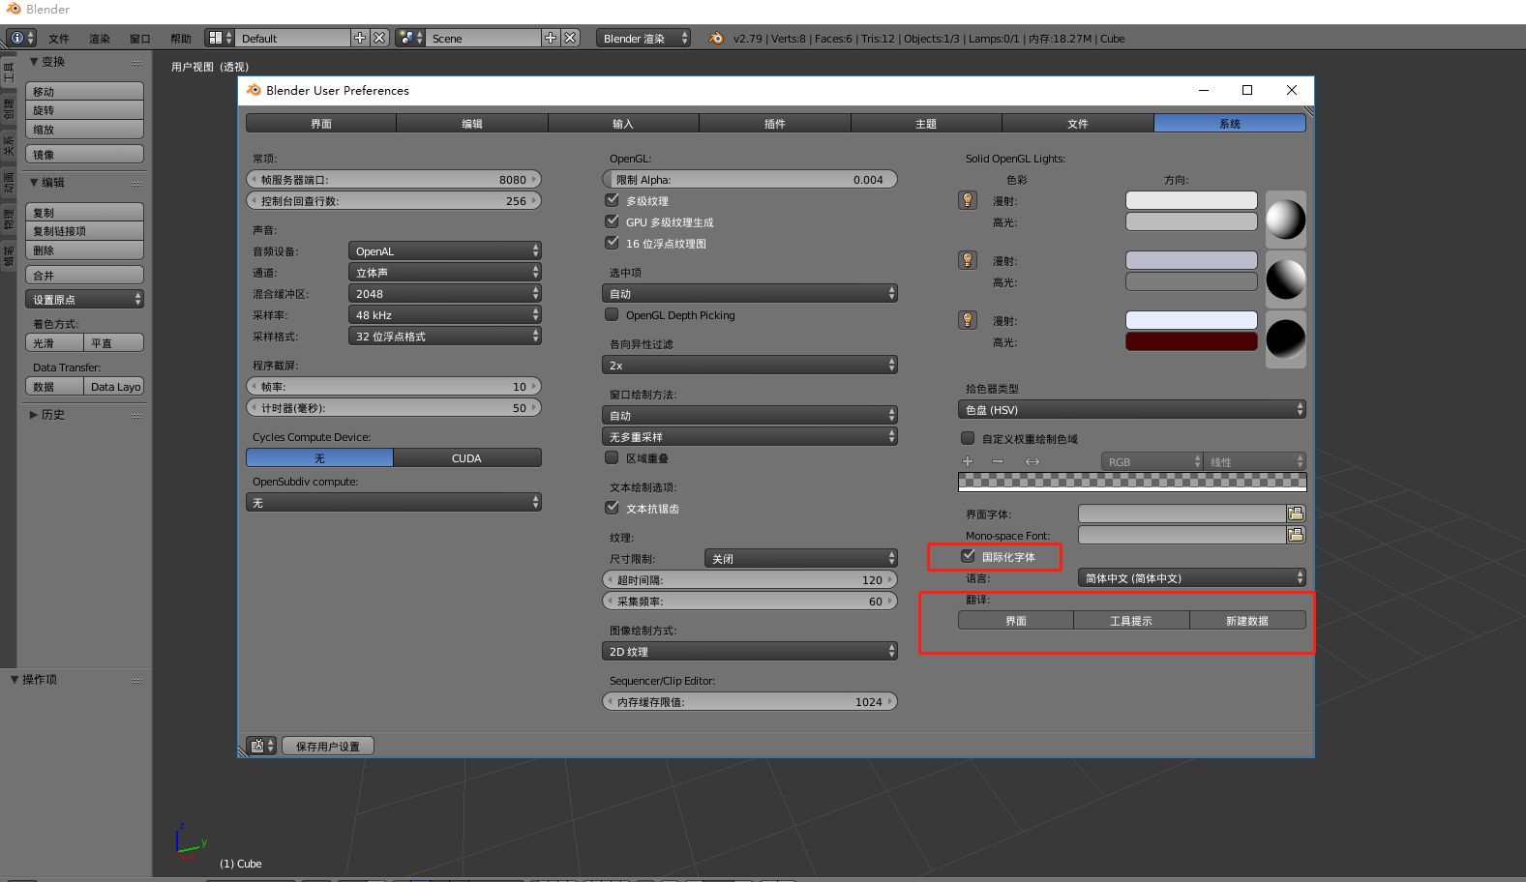Switch to the 编辑 preferences tab
The height and width of the screenshot is (882, 1526).
coord(472,123)
